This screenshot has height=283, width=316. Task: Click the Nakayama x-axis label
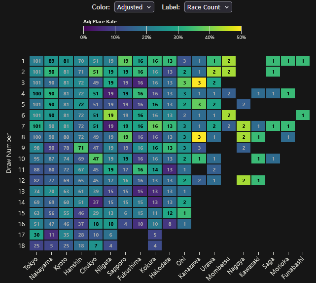click(41, 269)
